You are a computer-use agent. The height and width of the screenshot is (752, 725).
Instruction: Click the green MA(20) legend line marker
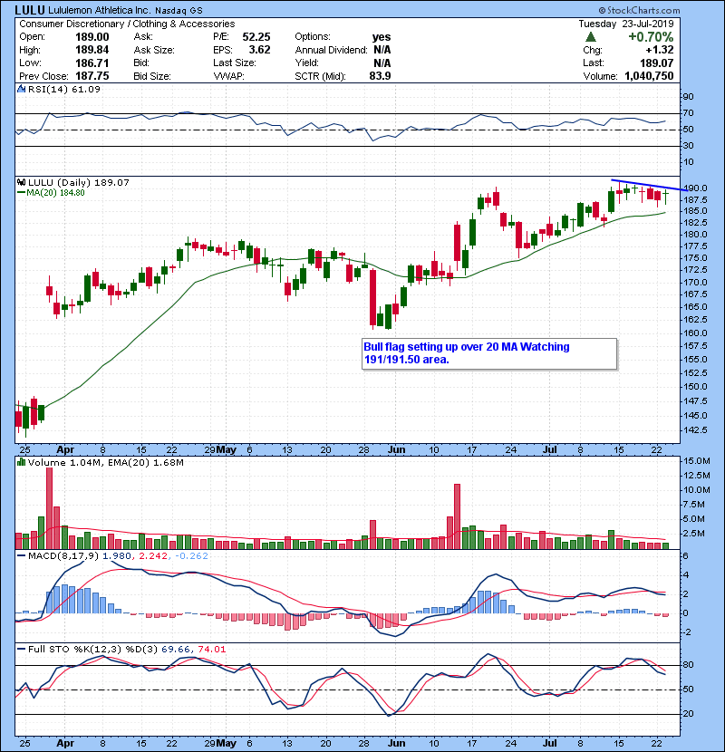pos(20,193)
